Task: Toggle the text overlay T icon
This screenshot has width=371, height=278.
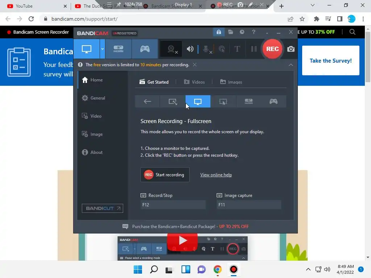Action: tap(237, 49)
